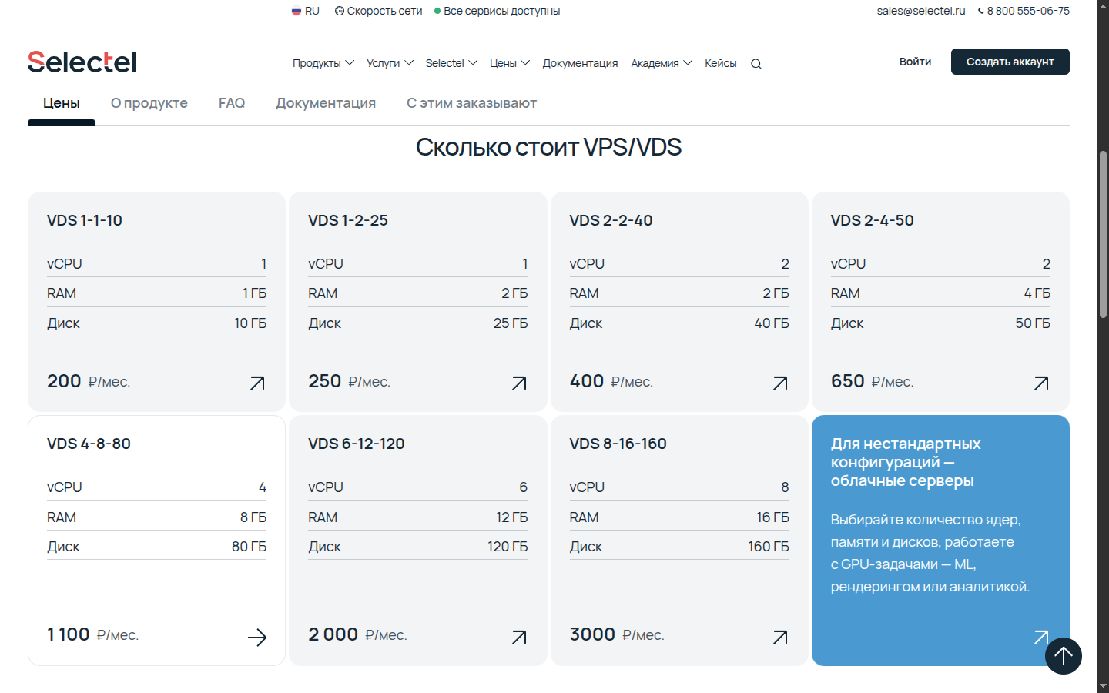This screenshot has height=693, width=1109.
Task: Open Документация in top navigation
Action: coord(580,63)
